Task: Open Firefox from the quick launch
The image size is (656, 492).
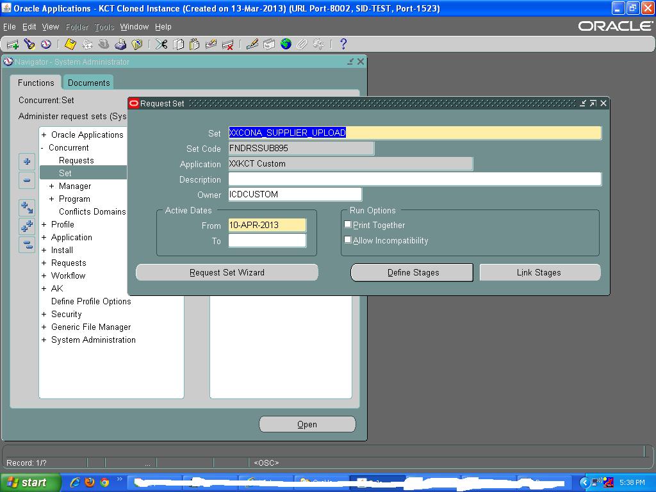Action: coord(90,482)
